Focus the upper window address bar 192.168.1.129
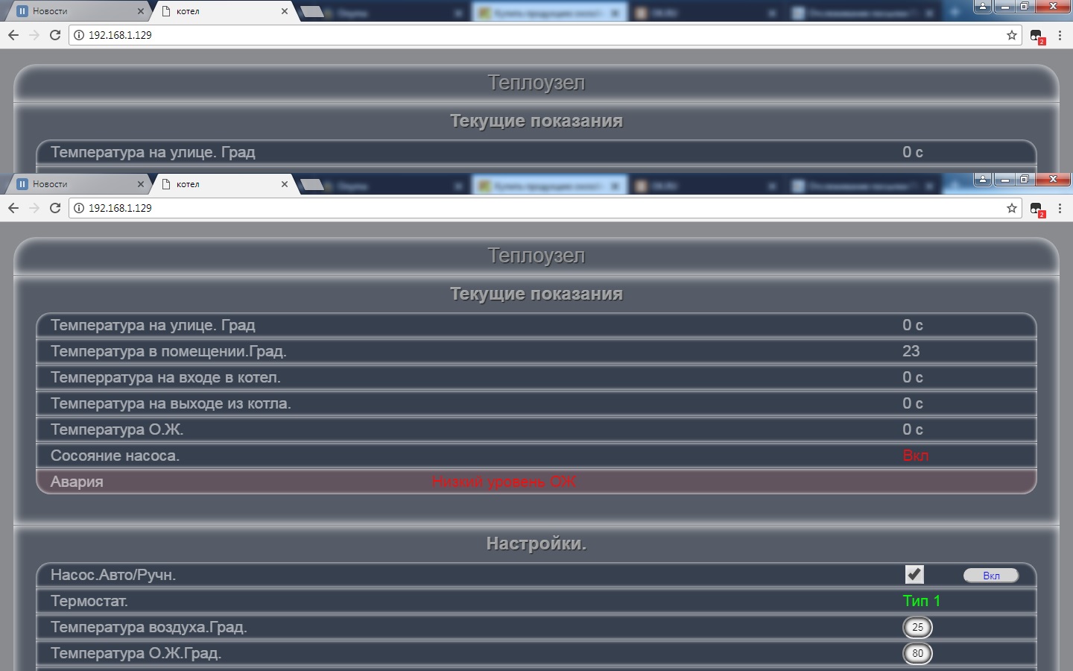The height and width of the screenshot is (671, 1073). (x=544, y=35)
